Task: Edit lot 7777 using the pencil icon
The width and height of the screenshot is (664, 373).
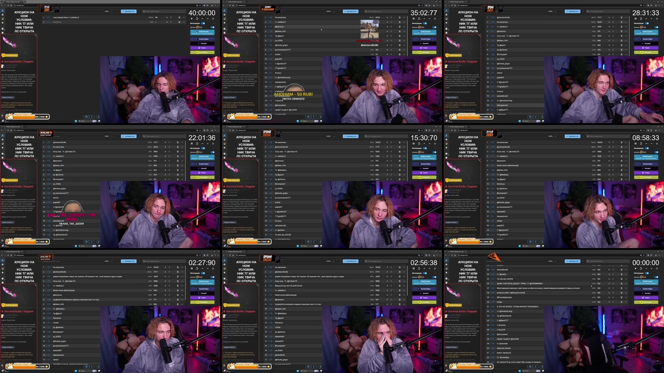Action: point(613,17)
